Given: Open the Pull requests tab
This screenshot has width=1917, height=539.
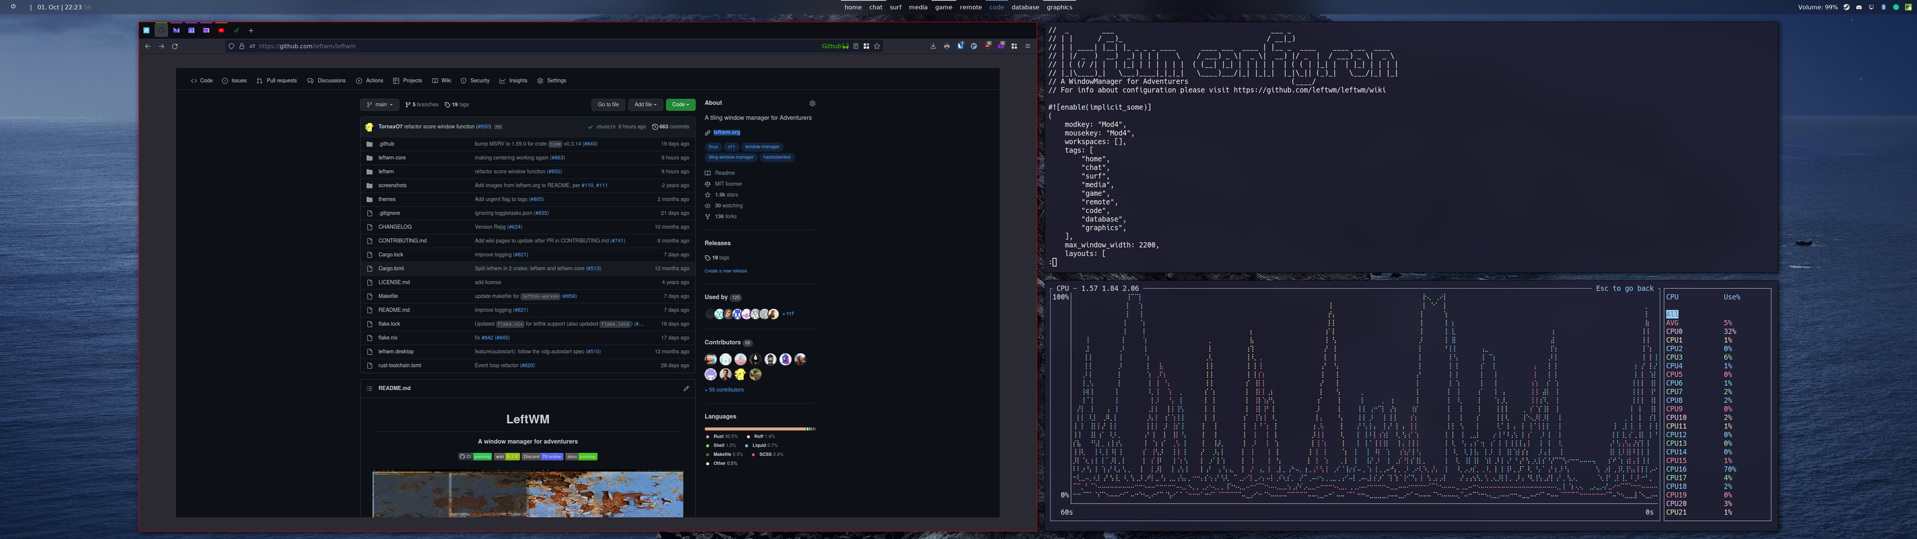Looking at the screenshot, I should 277,80.
